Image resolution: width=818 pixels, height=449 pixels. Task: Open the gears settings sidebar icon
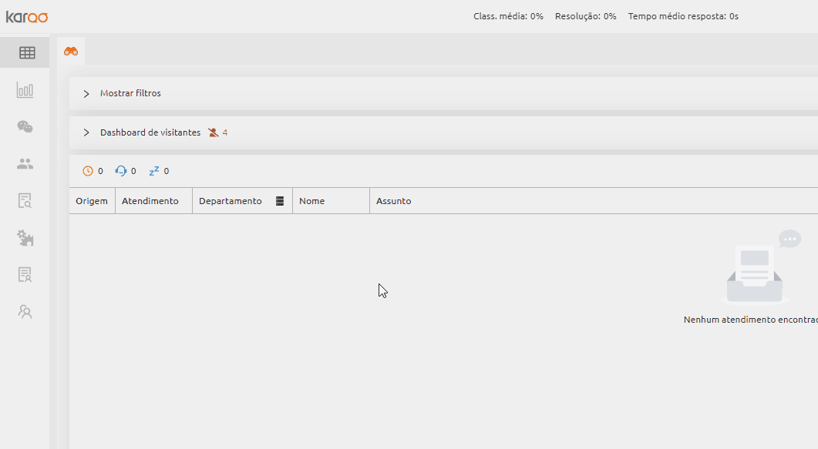pos(25,238)
